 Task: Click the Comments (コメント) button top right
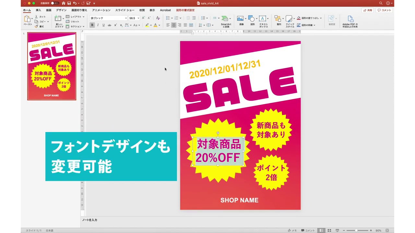pyautogui.click(x=385, y=10)
